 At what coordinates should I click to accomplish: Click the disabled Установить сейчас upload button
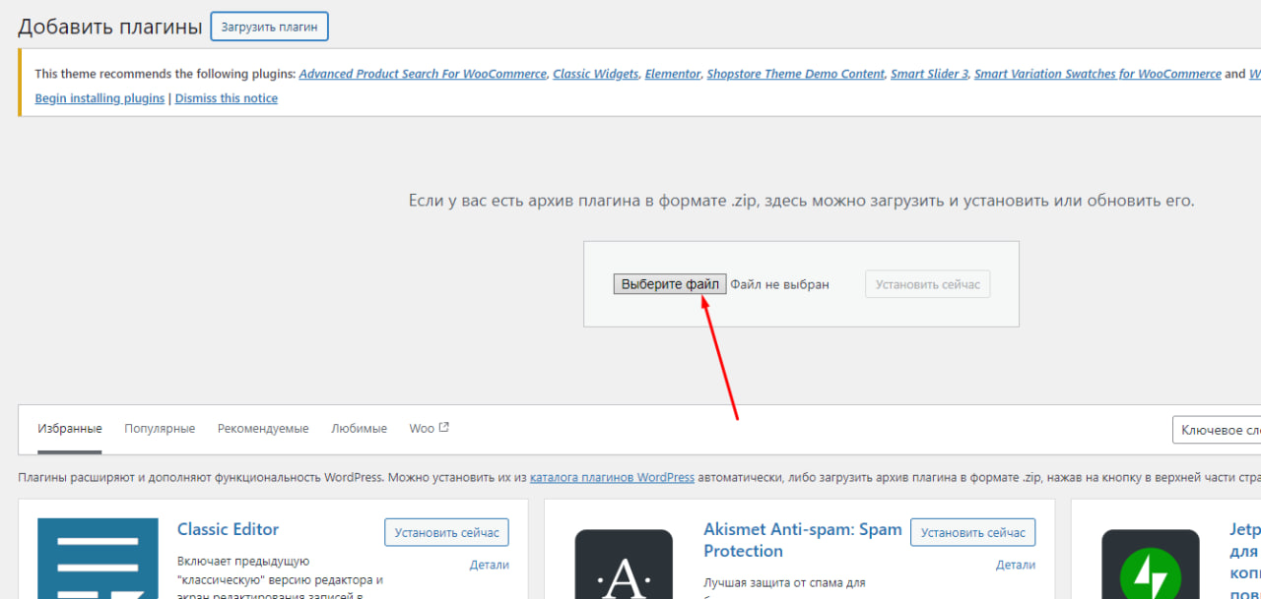[x=928, y=284]
